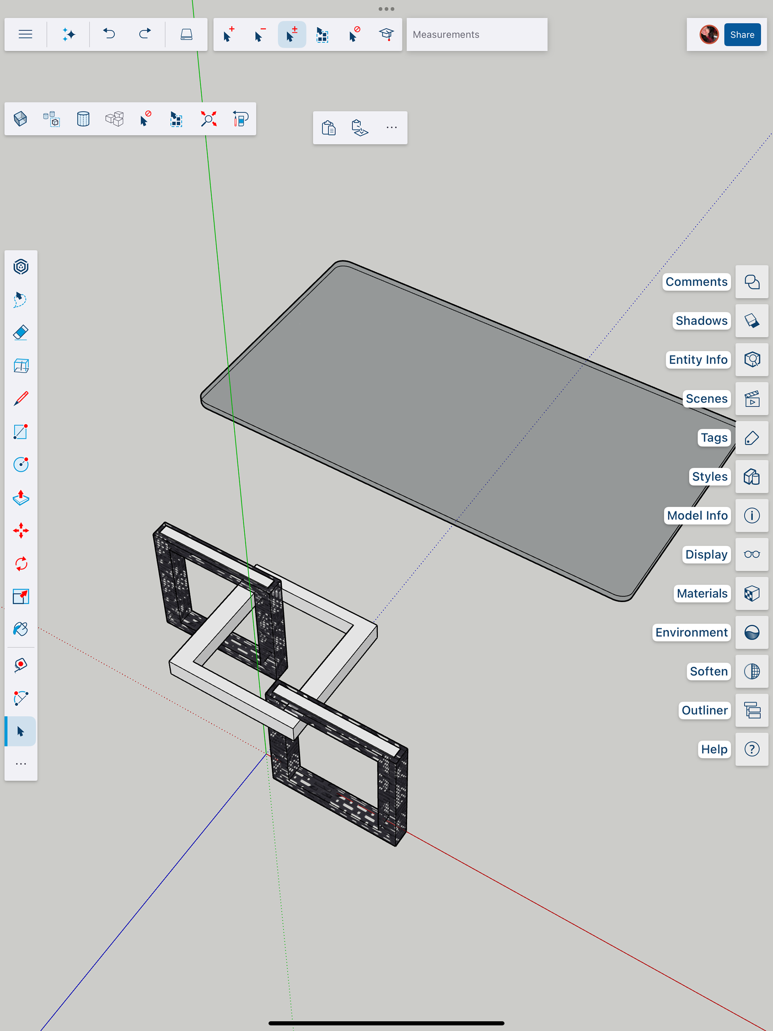Undo the last action
Image resolution: width=773 pixels, height=1031 pixels.
[109, 35]
